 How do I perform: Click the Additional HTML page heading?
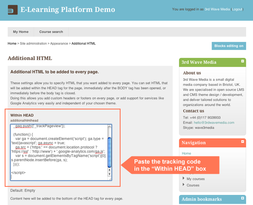(30, 58)
